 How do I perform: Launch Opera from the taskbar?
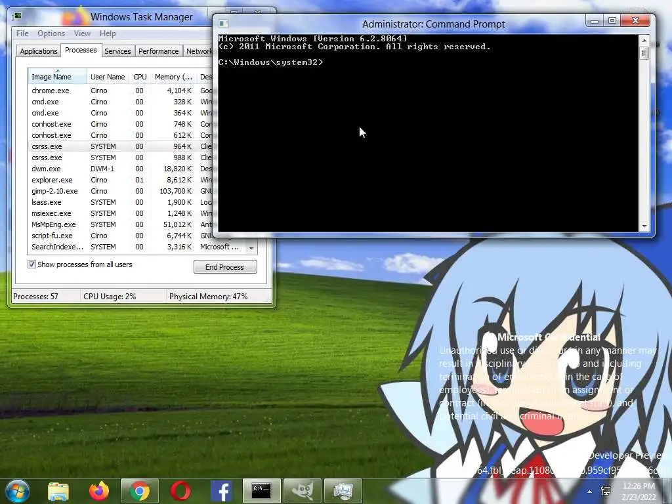[180, 491]
